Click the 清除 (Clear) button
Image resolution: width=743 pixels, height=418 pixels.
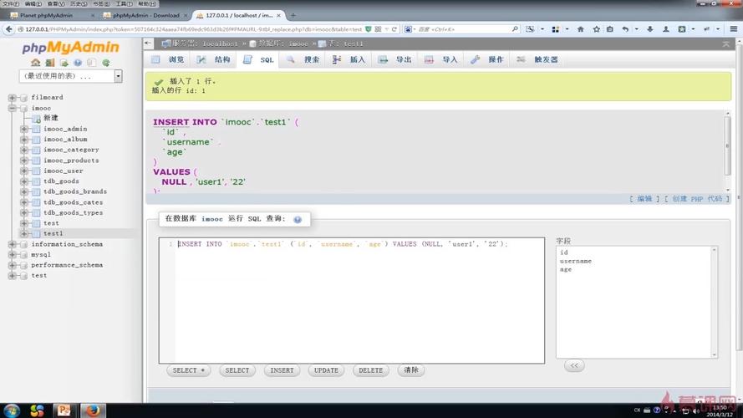pos(411,370)
